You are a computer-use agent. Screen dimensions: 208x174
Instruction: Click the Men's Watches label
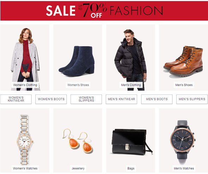tap(184, 168)
